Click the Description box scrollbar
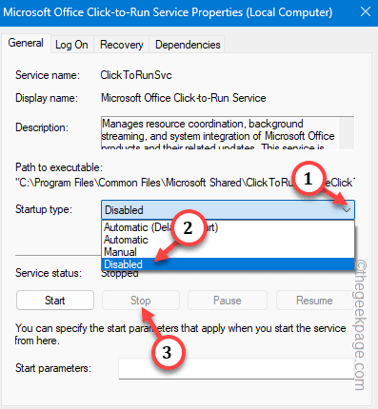Screen dimensions: 378x409 [x=347, y=132]
